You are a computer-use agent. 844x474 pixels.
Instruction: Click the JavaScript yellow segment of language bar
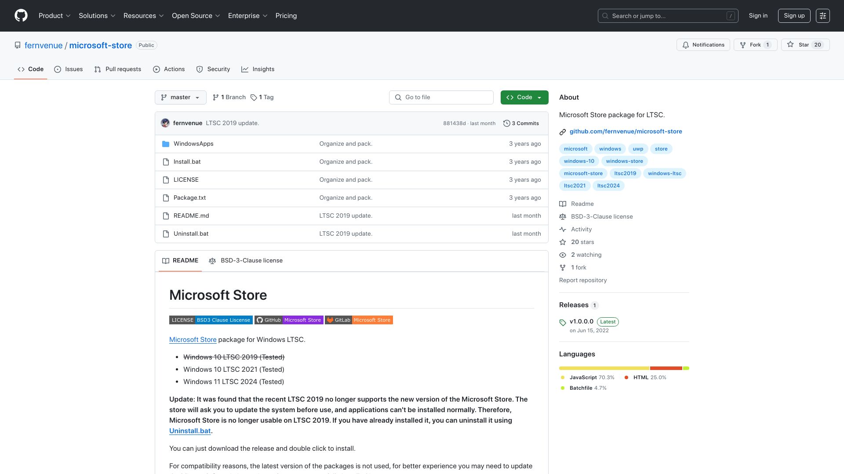[x=604, y=368]
